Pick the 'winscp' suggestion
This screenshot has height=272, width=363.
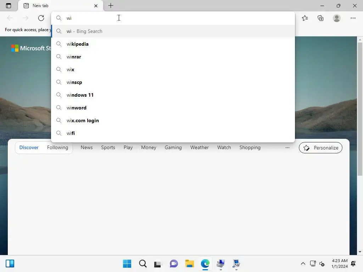point(173,82)
